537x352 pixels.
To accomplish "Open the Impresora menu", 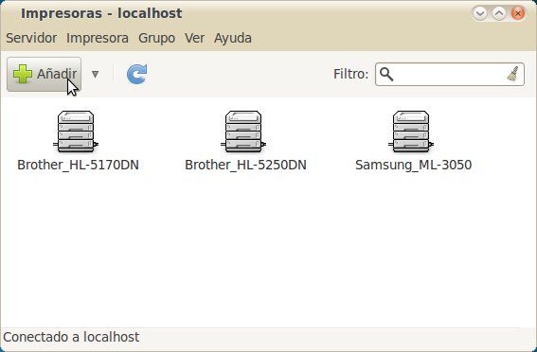I will (x=98, y=38).
